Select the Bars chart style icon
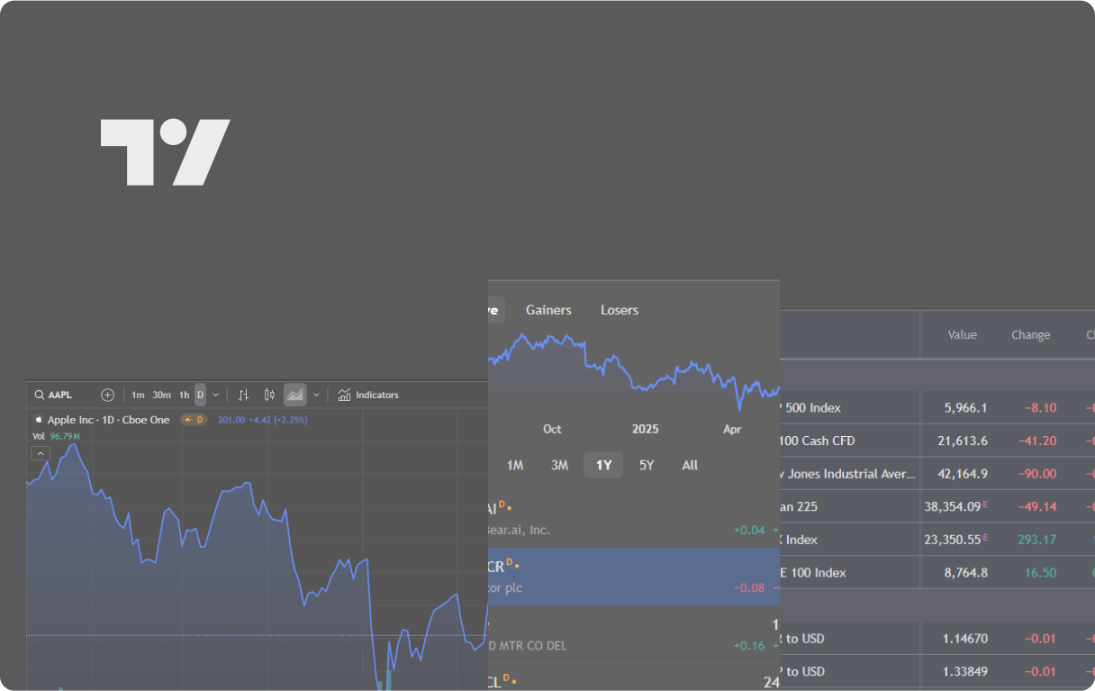 243,395
